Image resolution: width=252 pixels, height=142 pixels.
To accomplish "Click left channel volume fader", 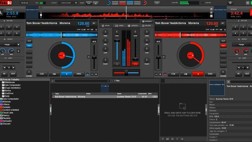I will [x=117, y=50].
